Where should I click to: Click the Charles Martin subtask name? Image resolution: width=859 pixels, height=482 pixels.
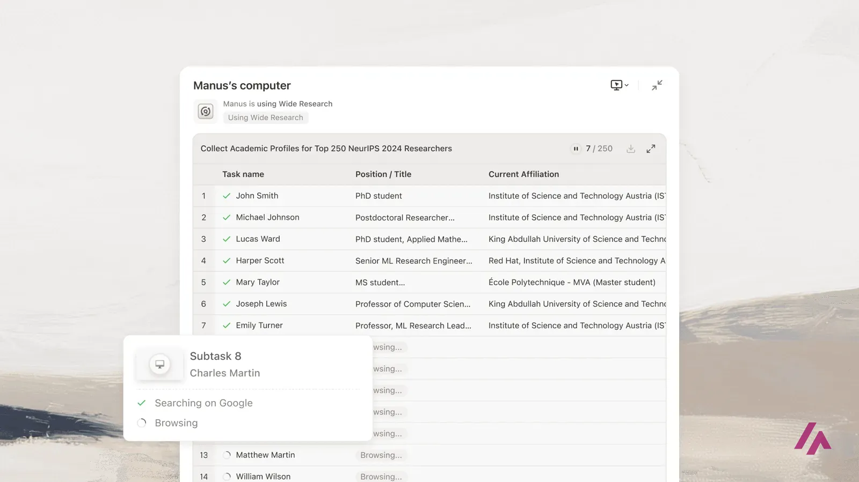pos(225,373)
